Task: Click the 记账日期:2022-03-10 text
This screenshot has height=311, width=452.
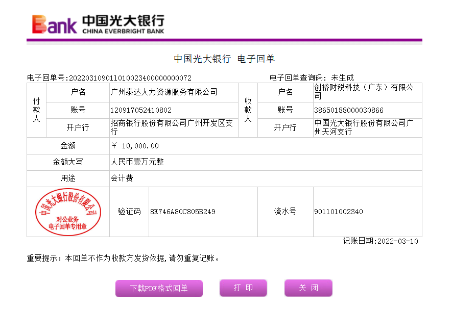Action: click(x=380, y=241)
